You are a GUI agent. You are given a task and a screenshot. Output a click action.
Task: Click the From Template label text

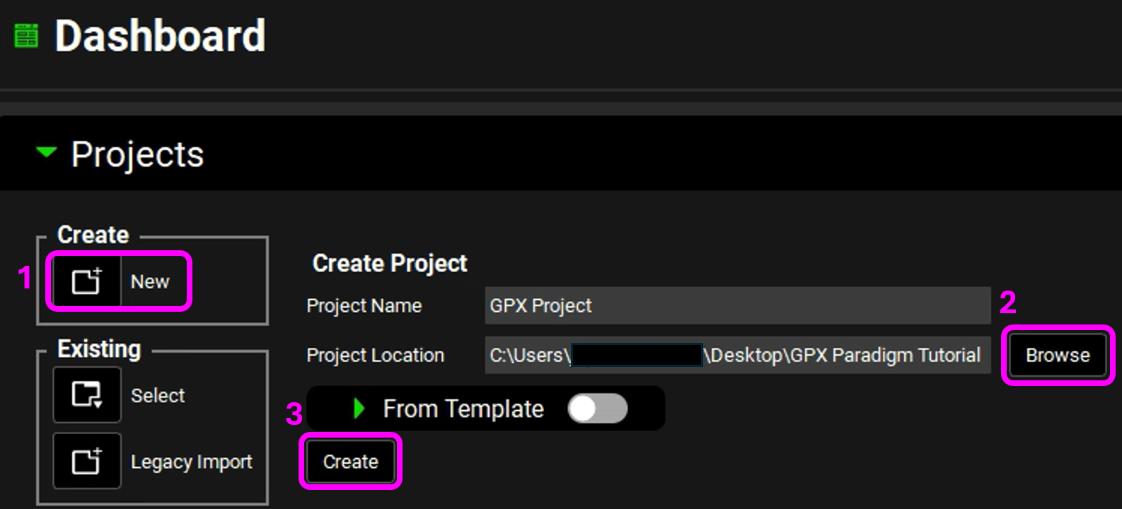coord(463,409)
